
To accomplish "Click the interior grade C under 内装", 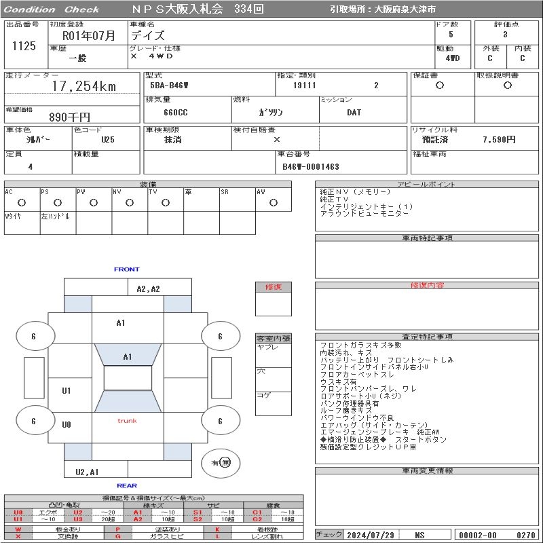I will (x=522, y=58).
